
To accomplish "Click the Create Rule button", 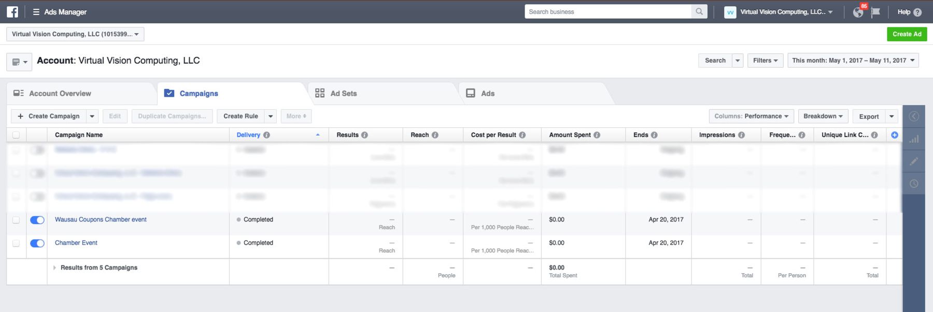I will point(241,116).
